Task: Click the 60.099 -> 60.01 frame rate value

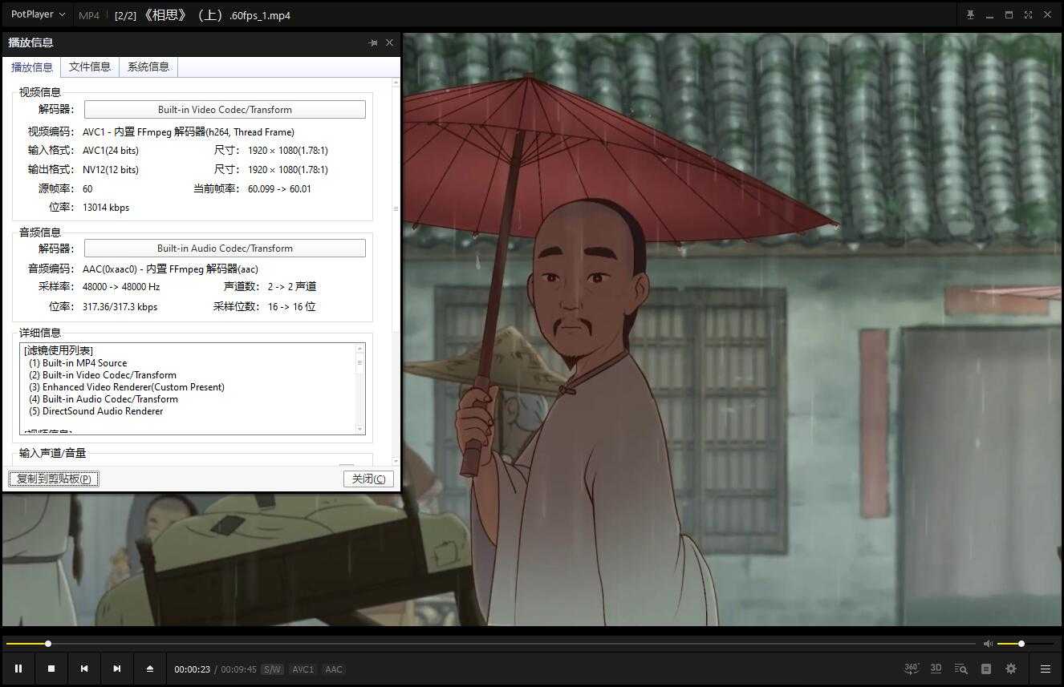Action: (279, 189)
